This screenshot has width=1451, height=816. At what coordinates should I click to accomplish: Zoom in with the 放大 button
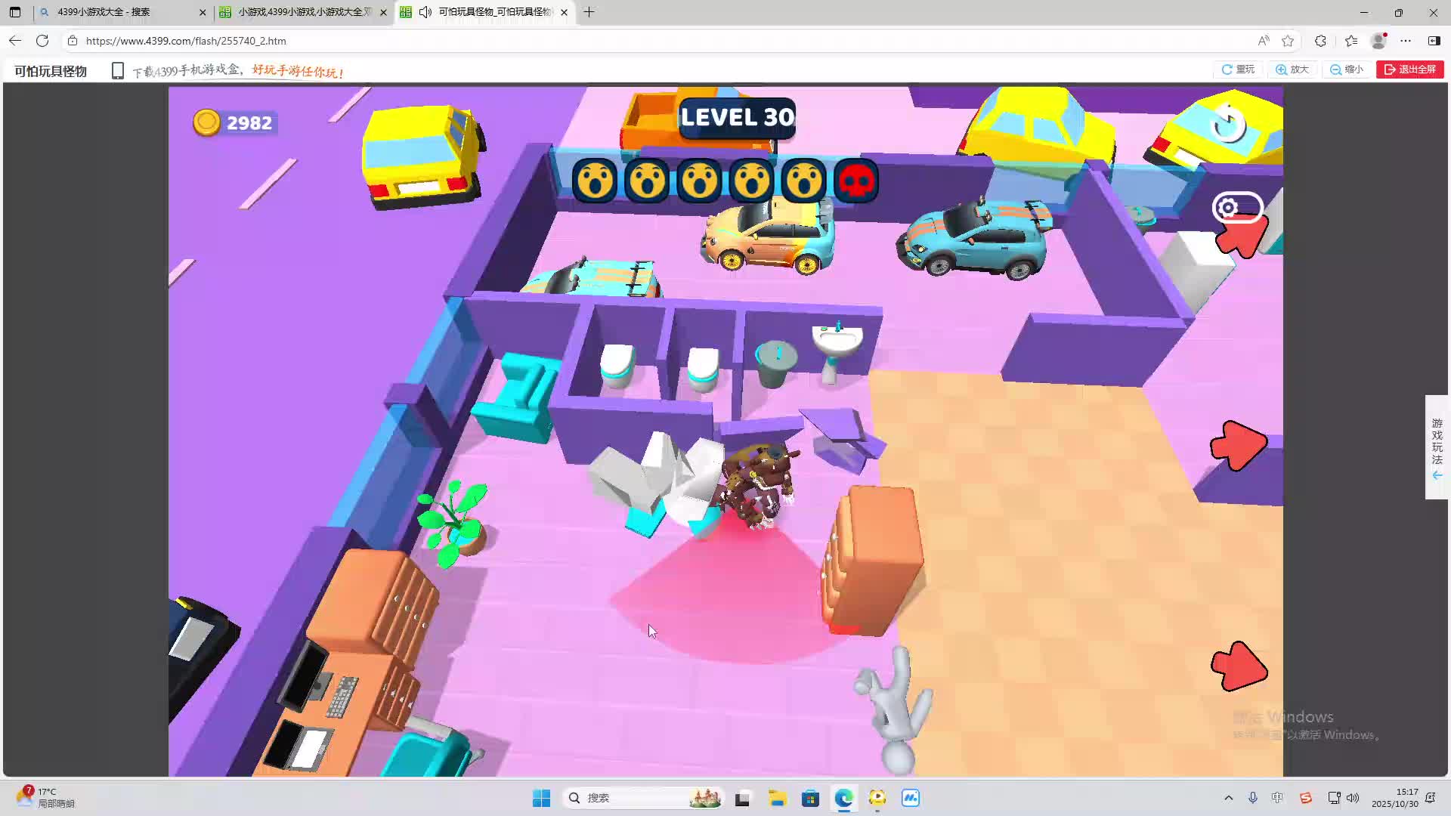(x=1292, y=70)
